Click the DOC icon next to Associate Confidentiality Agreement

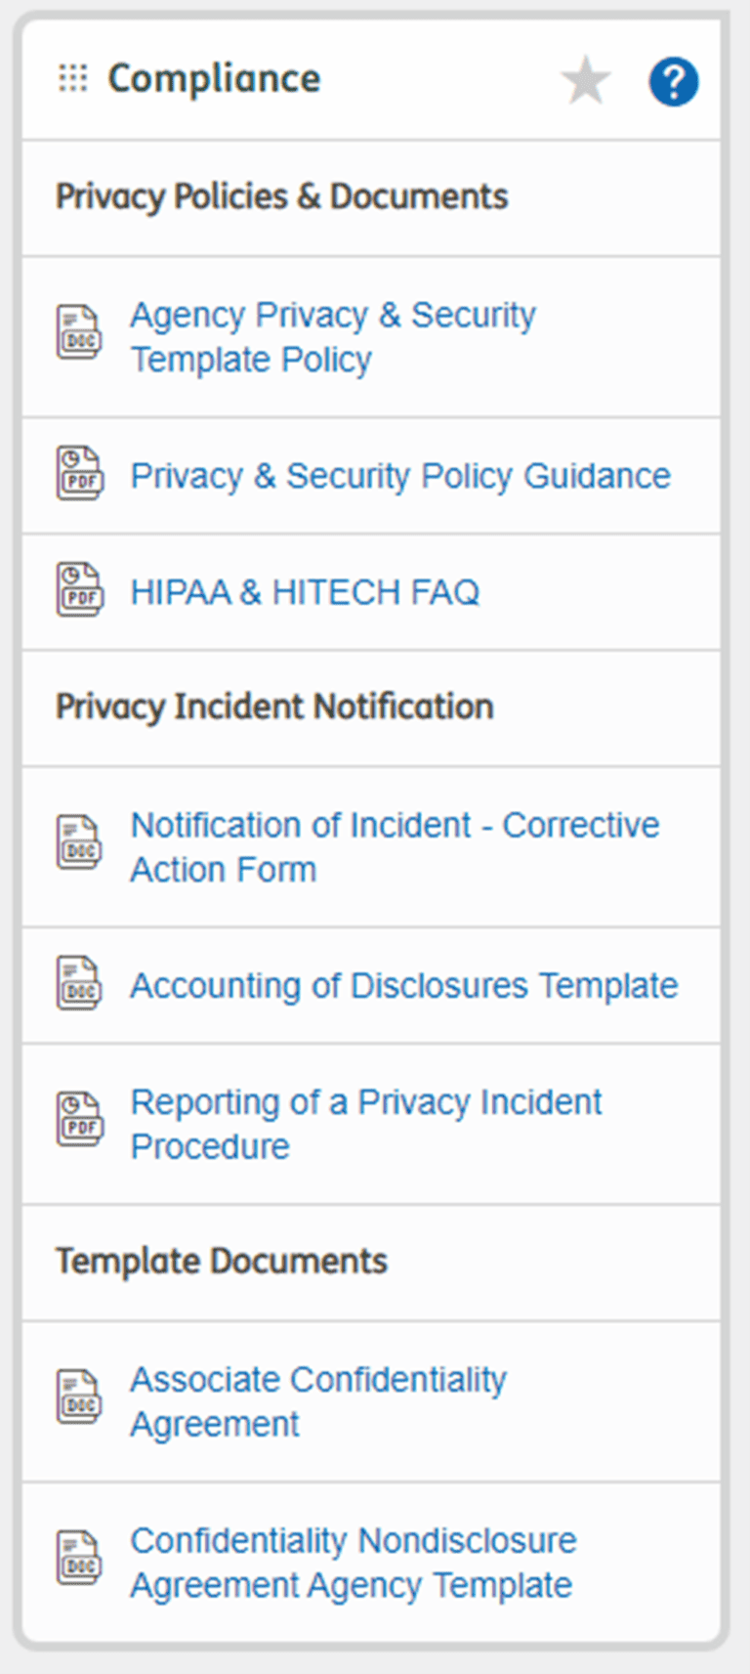click(78, 1397)
